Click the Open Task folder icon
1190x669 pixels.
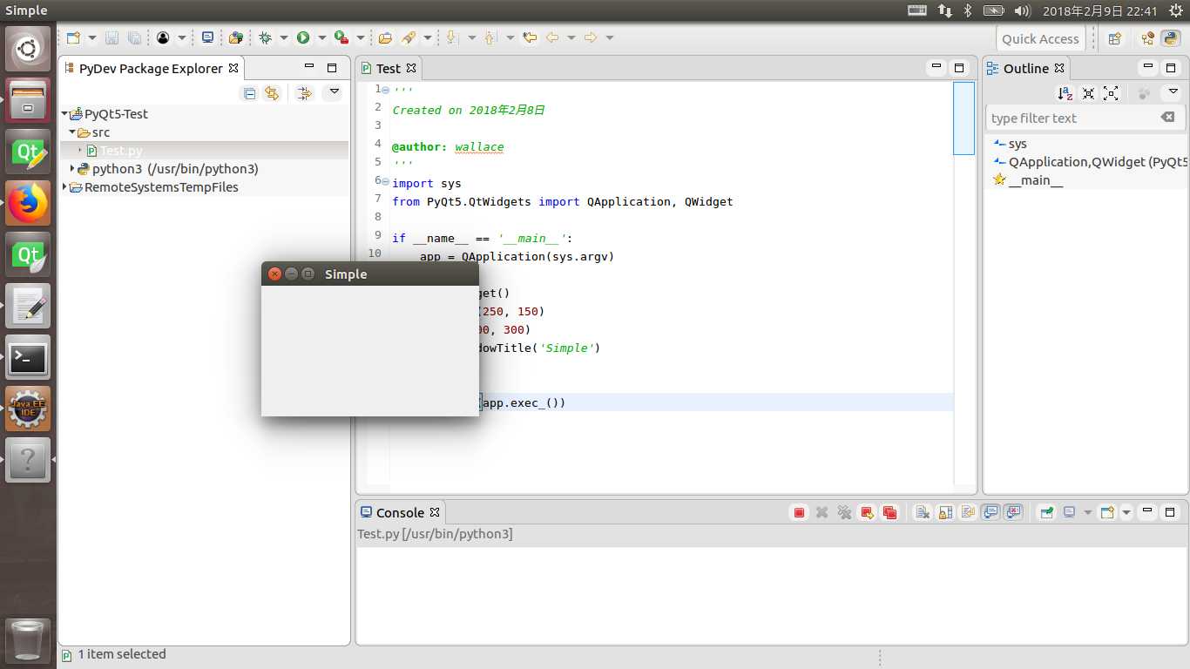385,37
